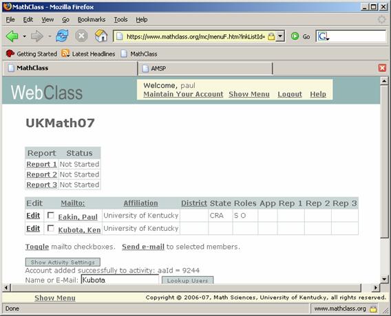Click the Firefox throbber activity icon
The height and width of the screenshot is (316, 391).
pos(381,19)
